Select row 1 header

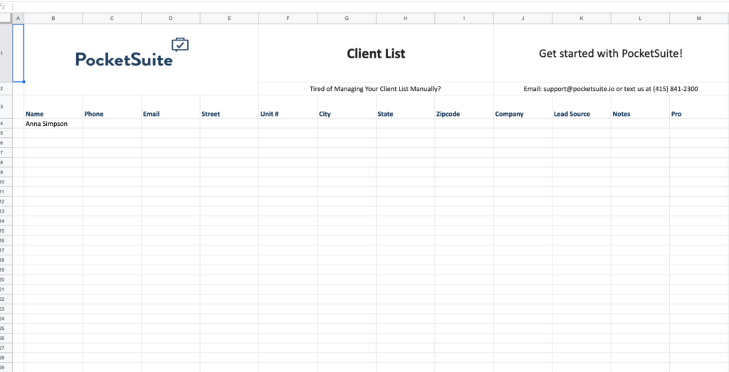pyautogui.click(x=6, y=53)
